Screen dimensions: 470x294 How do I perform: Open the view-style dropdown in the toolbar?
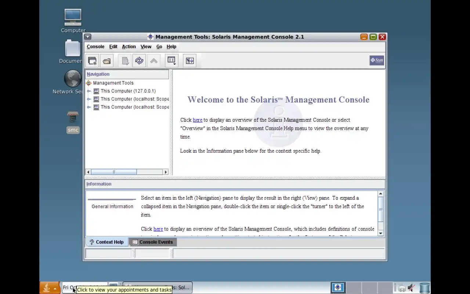pos(171,61)
